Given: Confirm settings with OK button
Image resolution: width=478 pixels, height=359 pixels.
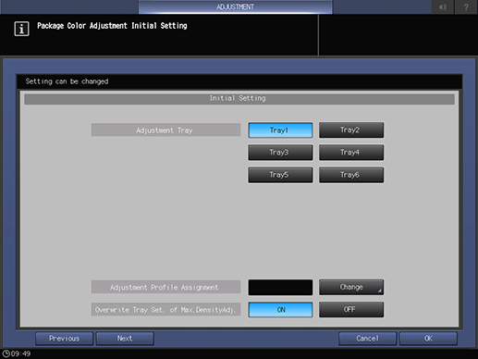Looking at the screenshot, I should (428, 339).
